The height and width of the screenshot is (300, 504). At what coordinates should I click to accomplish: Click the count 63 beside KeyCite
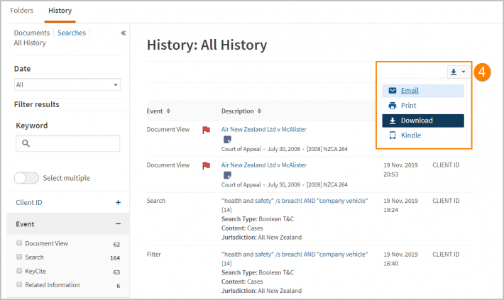coord(116,272)
